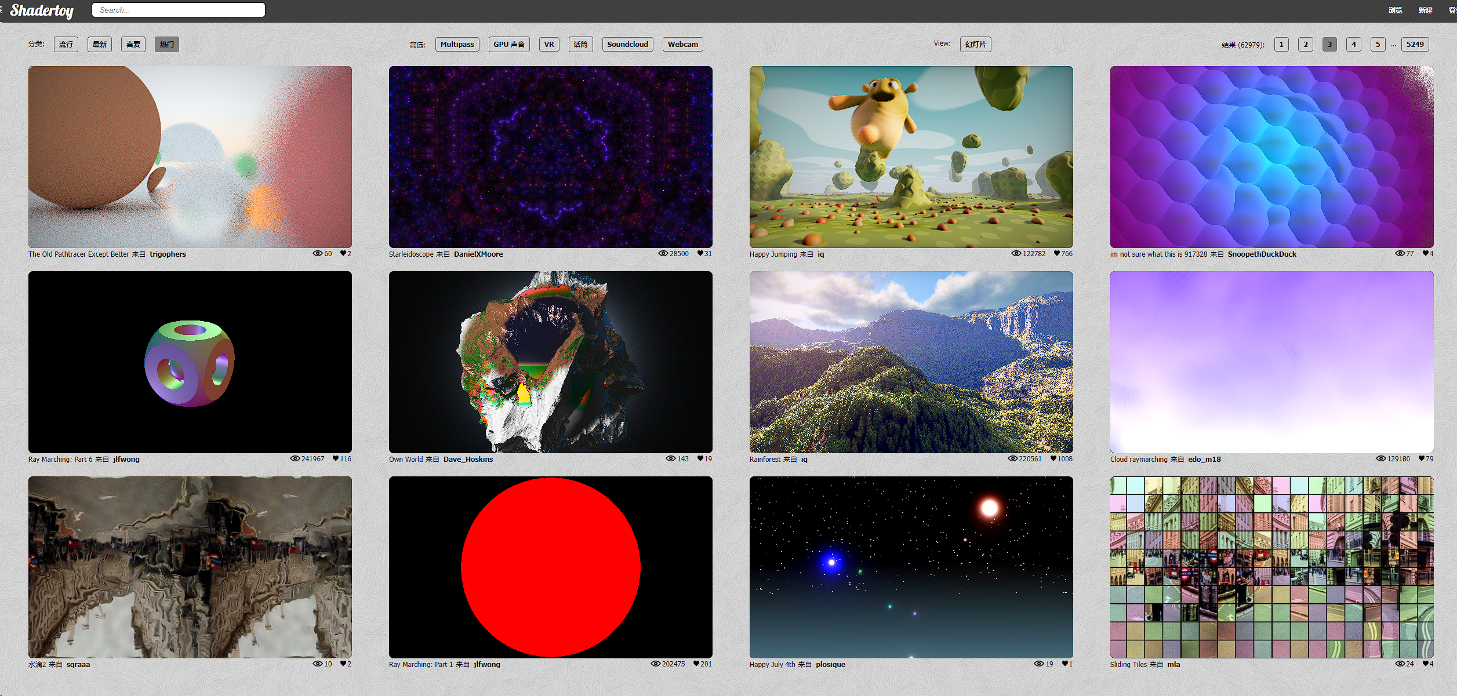
Task: Enable the GPU 声音 filter
Action: (508, 45)
